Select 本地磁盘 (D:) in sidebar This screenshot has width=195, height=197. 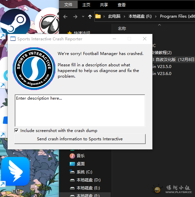tap(88, 180)
